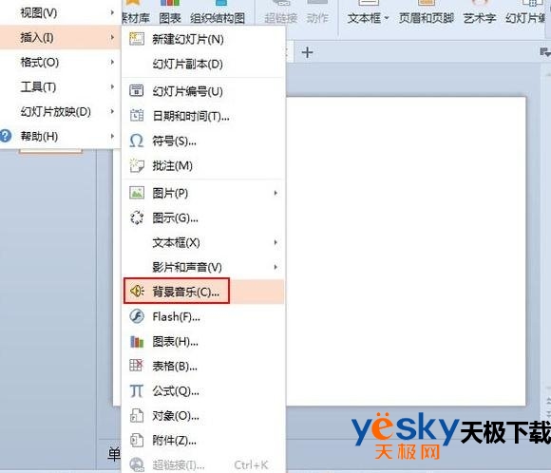Click the New Slide icon in Insert menu
This screenshot has height=473, width=551.
tap(137, 39)
